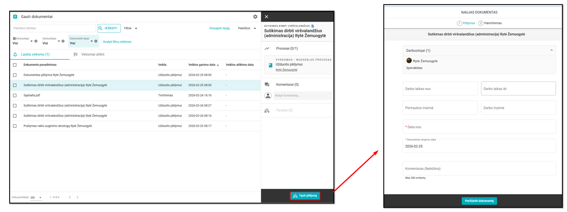Open the settings gear in Gauti dokumentai
The image size is (567, 212).
point(255,17)
